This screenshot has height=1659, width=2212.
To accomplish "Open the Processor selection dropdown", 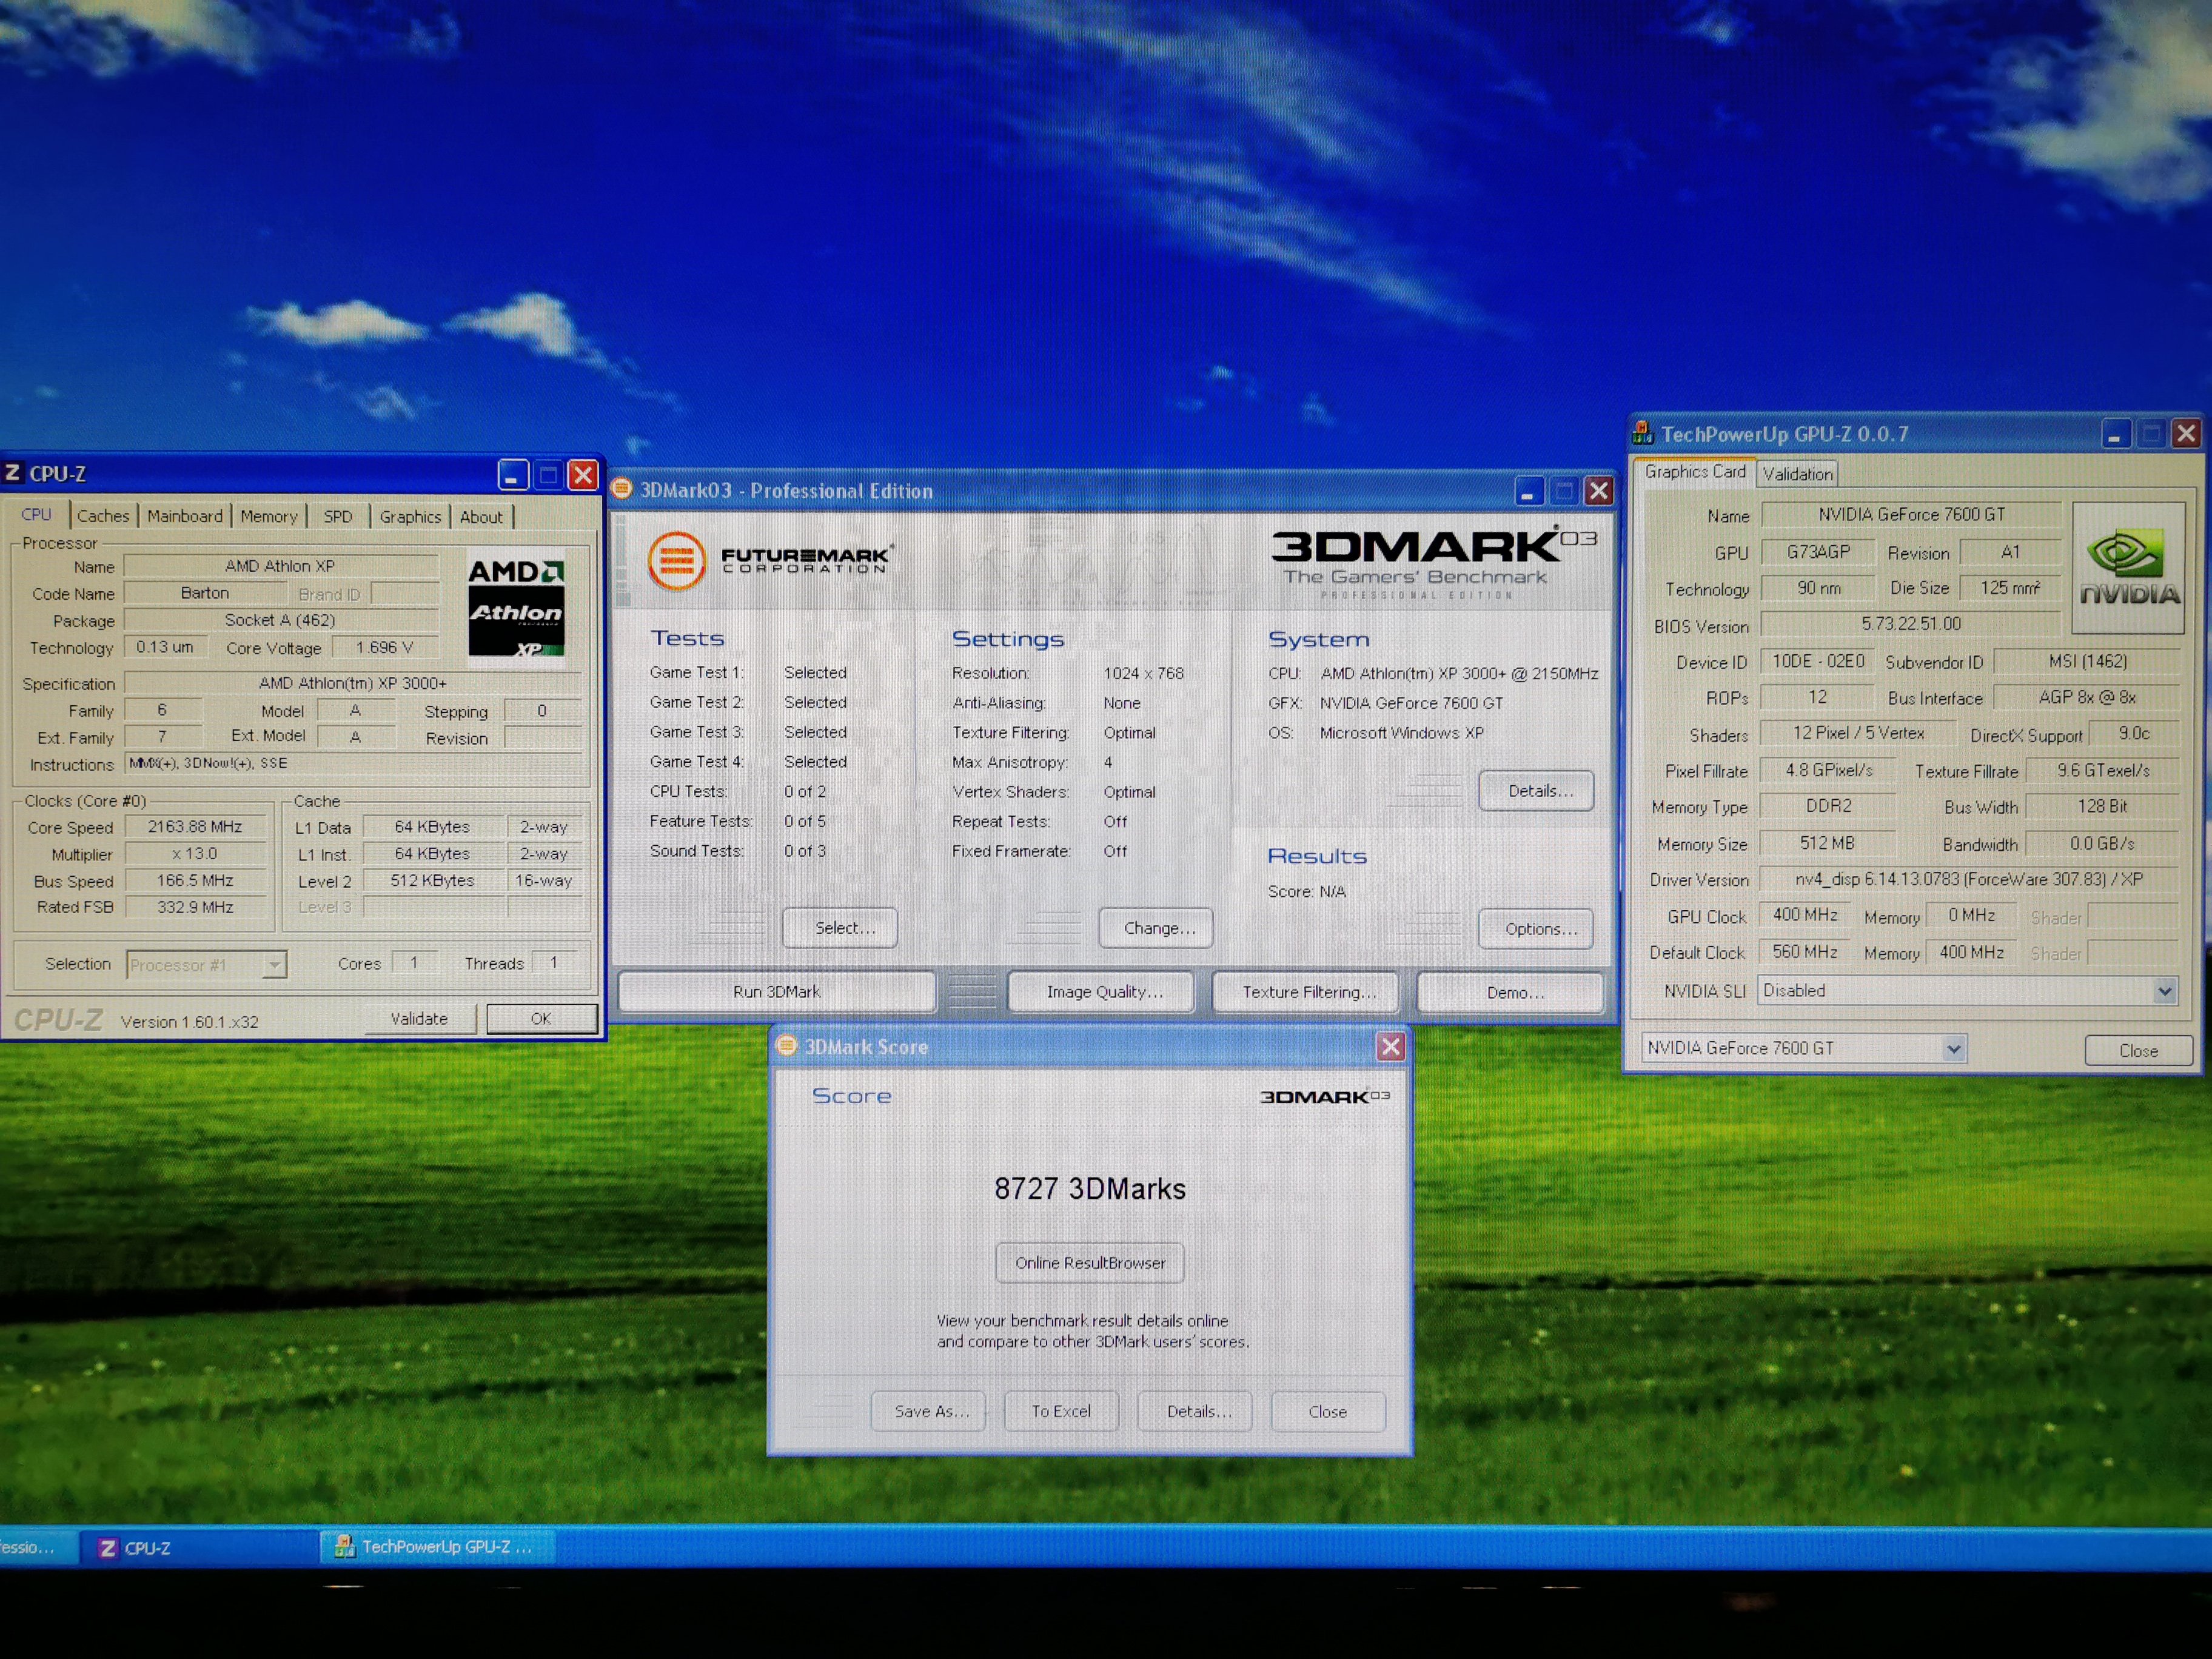I will pos(273,964).
